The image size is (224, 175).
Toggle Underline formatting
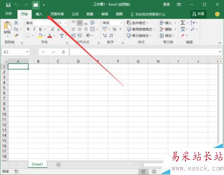point(40,29)
